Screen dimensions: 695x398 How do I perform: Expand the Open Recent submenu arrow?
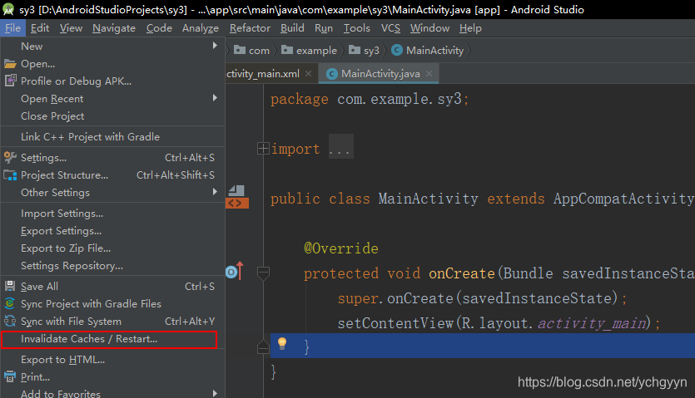click(215, 98)
